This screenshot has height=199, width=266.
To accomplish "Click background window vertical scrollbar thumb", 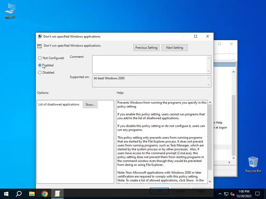I will coord(234,125).
